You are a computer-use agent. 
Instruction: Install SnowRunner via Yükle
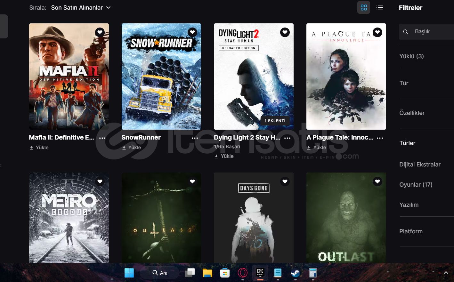(132, 148)
